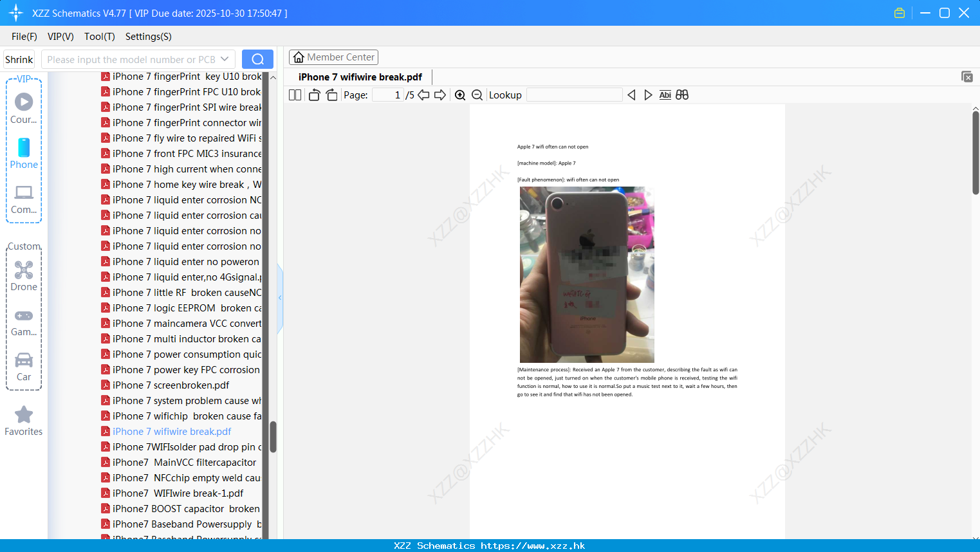Open the yellow toolbox icon in title bar

[900, 13]
